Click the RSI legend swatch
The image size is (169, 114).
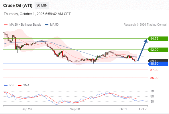point(6,85)
